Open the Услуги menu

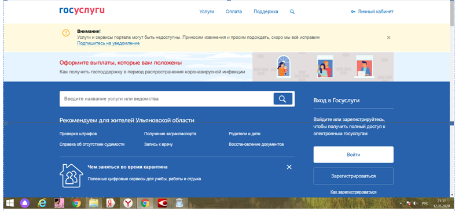pos(207,12)
